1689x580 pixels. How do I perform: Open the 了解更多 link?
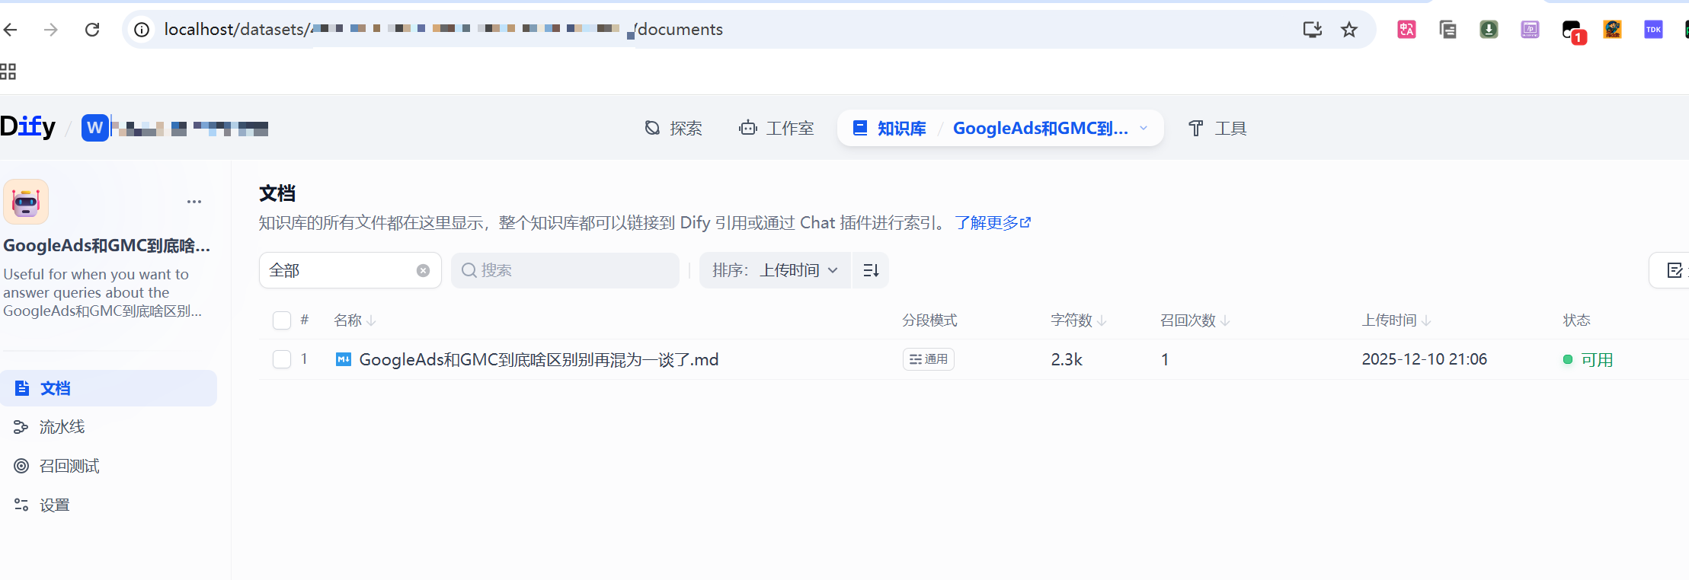pyautogui.click(x=992, y=223)
